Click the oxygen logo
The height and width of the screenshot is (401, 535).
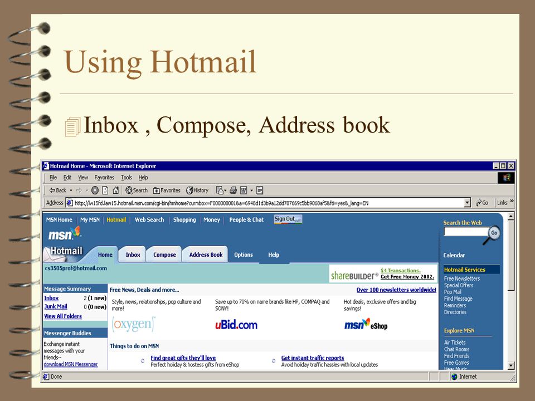(134, 324)
